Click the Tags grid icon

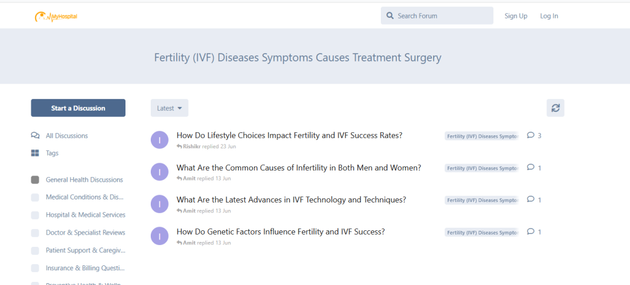(x=35, y=153)
